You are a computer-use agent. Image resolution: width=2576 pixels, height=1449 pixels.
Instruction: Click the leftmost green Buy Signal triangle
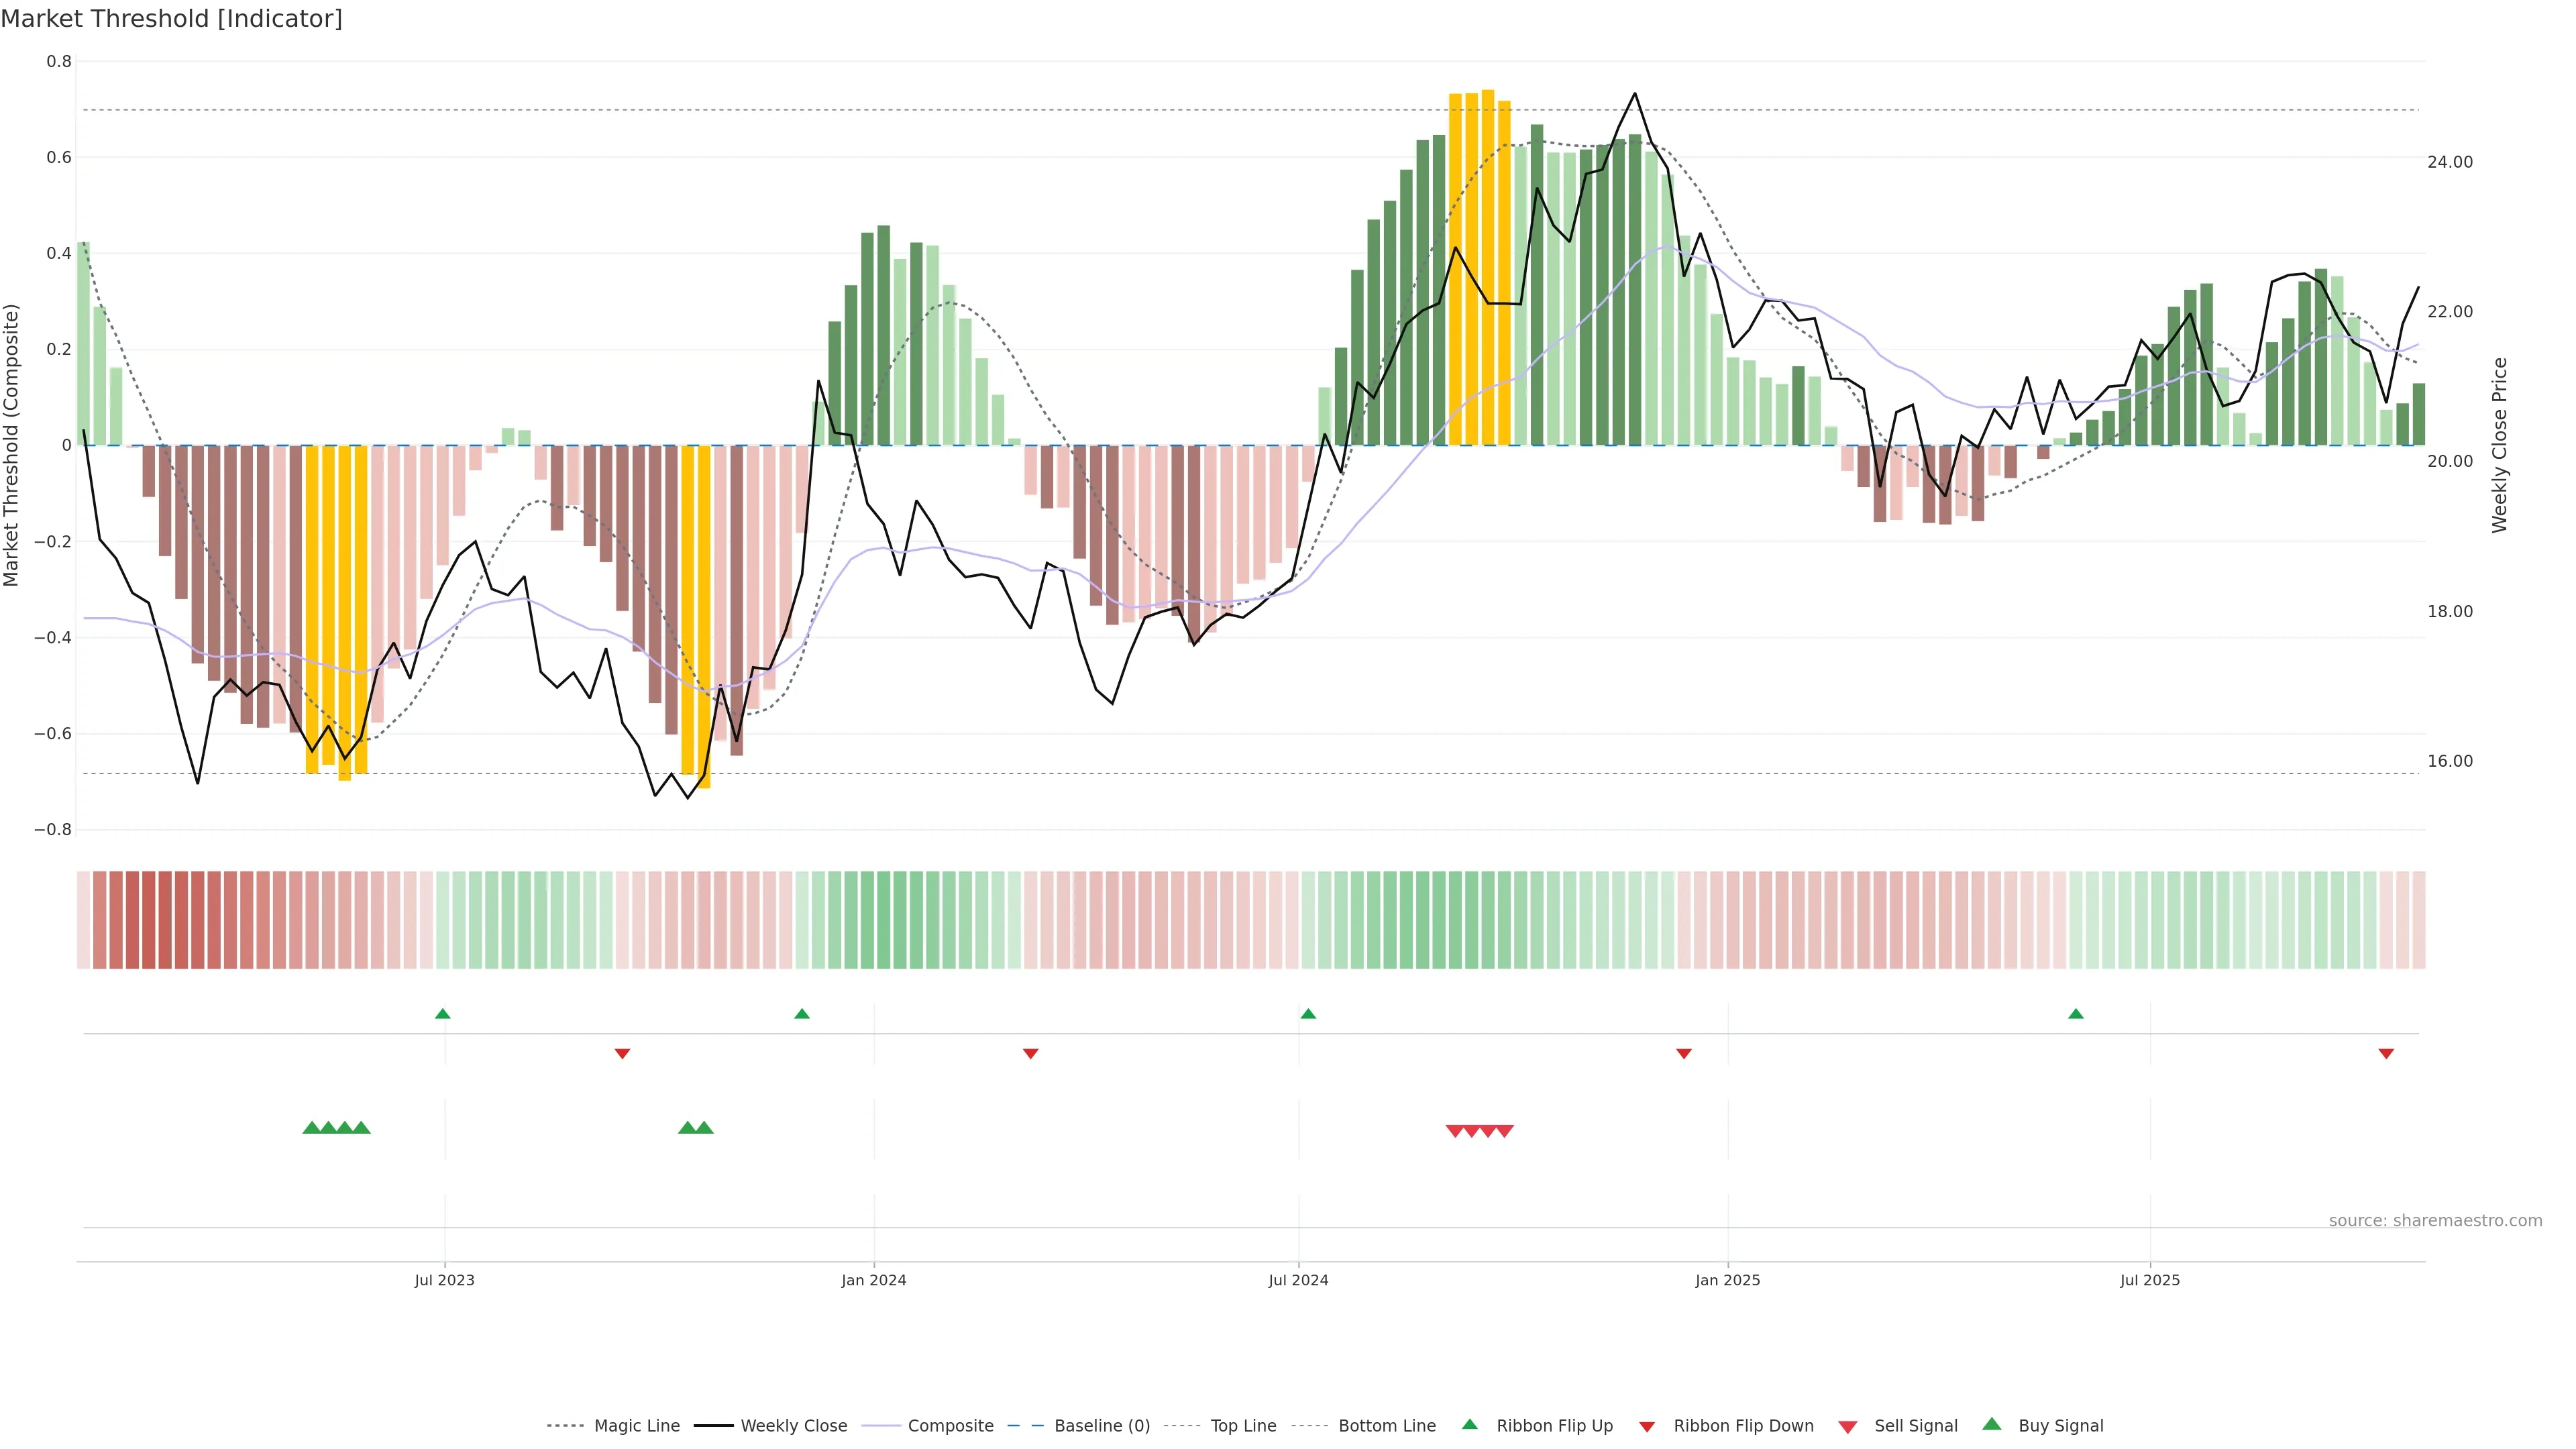tap(311, 1128)
